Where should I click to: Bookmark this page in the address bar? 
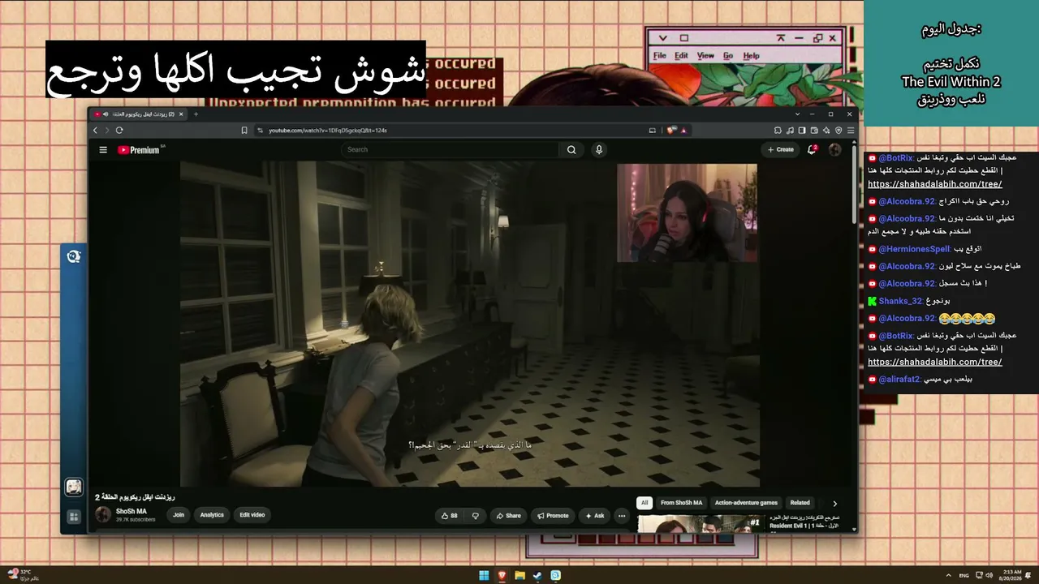[244, 130]
